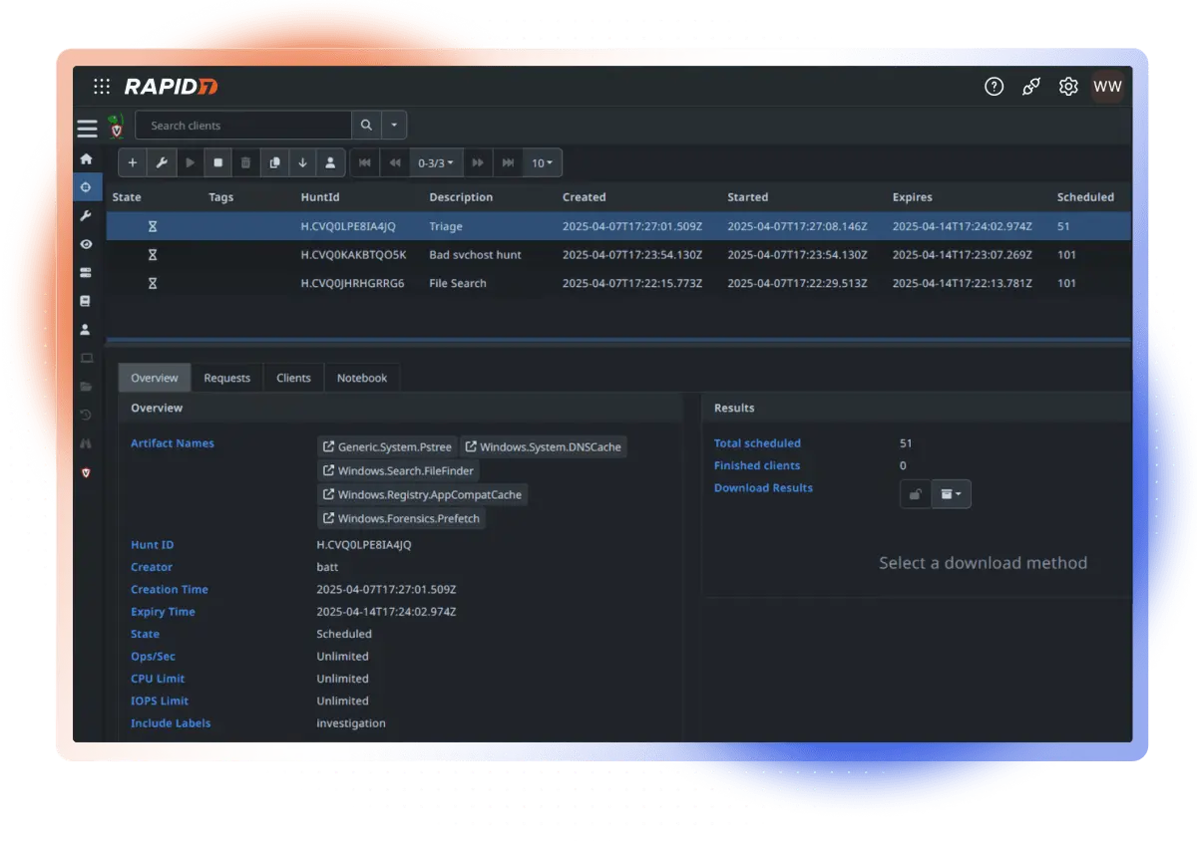
Task: Sort by the Expires column header
Action: pyautogui.click(x=912, y=197)
